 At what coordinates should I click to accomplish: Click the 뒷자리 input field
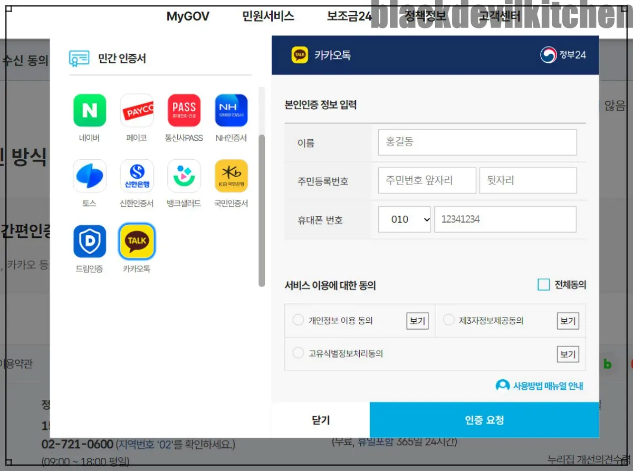tap(528, 180)
